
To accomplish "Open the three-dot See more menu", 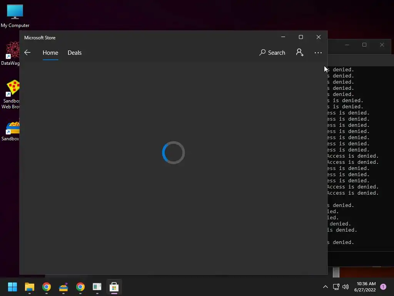I will 318,52.
